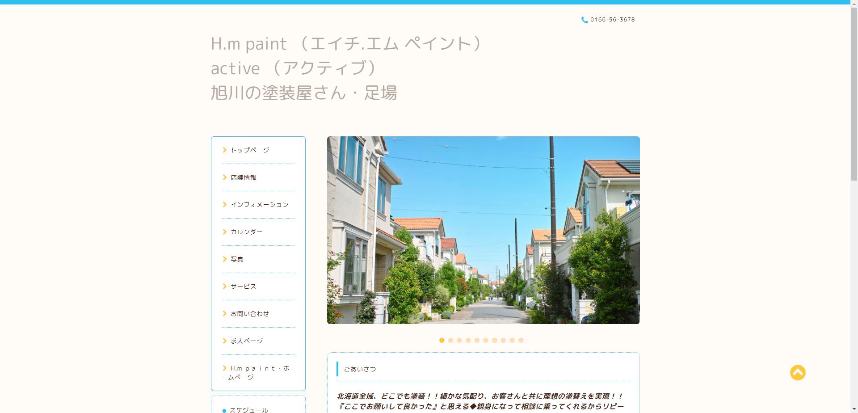Click the arrow icon beside 写真
The height and width of the screenshot is (413, 858).
click(x=225, y=259)
